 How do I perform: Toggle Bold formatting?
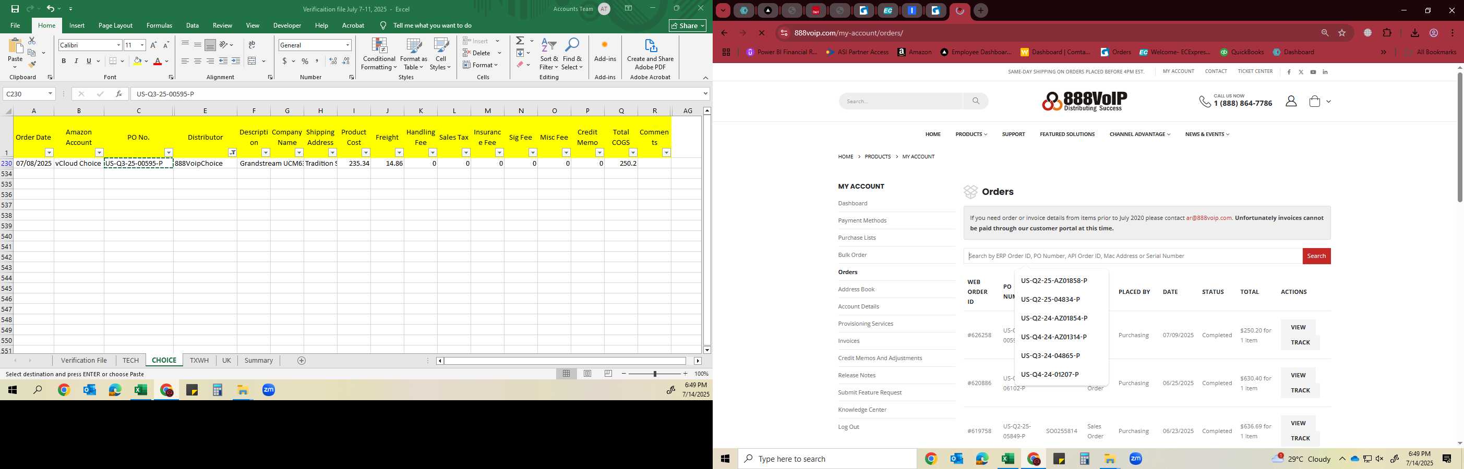pos(64,61)
